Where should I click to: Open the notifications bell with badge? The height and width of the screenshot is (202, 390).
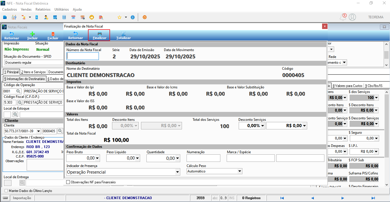tap(343, 17)
